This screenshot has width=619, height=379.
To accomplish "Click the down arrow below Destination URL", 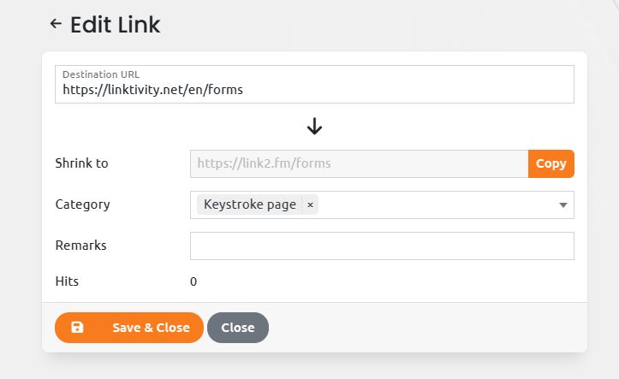I will (314, 127).
